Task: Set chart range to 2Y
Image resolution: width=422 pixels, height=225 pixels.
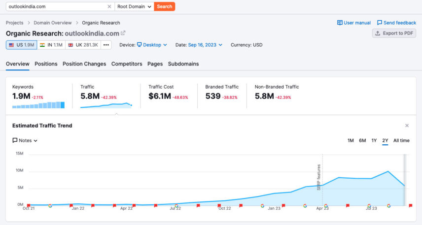Action: click(x=385, y=141)
